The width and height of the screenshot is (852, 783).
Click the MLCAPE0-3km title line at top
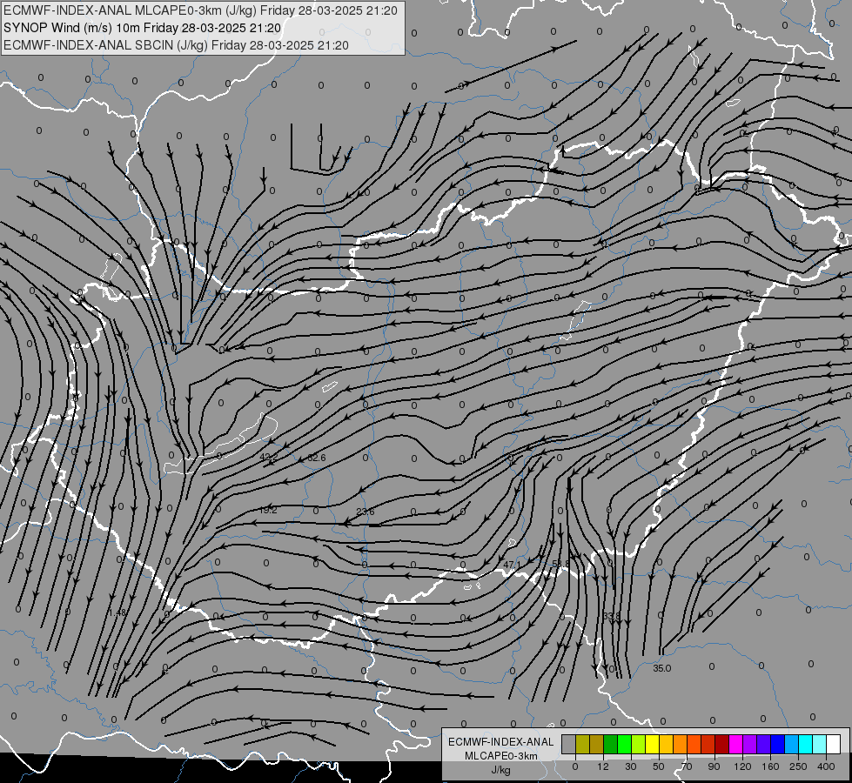tap(200, 10)
